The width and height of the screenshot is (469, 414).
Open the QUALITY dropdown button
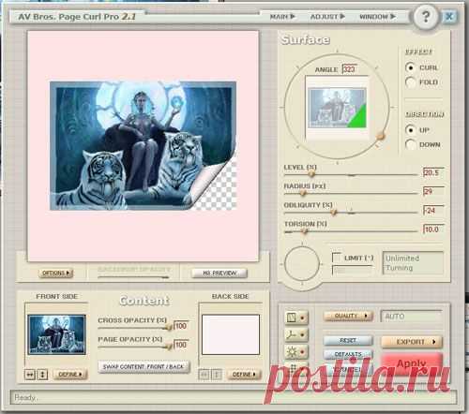click(x=348, y=316)
